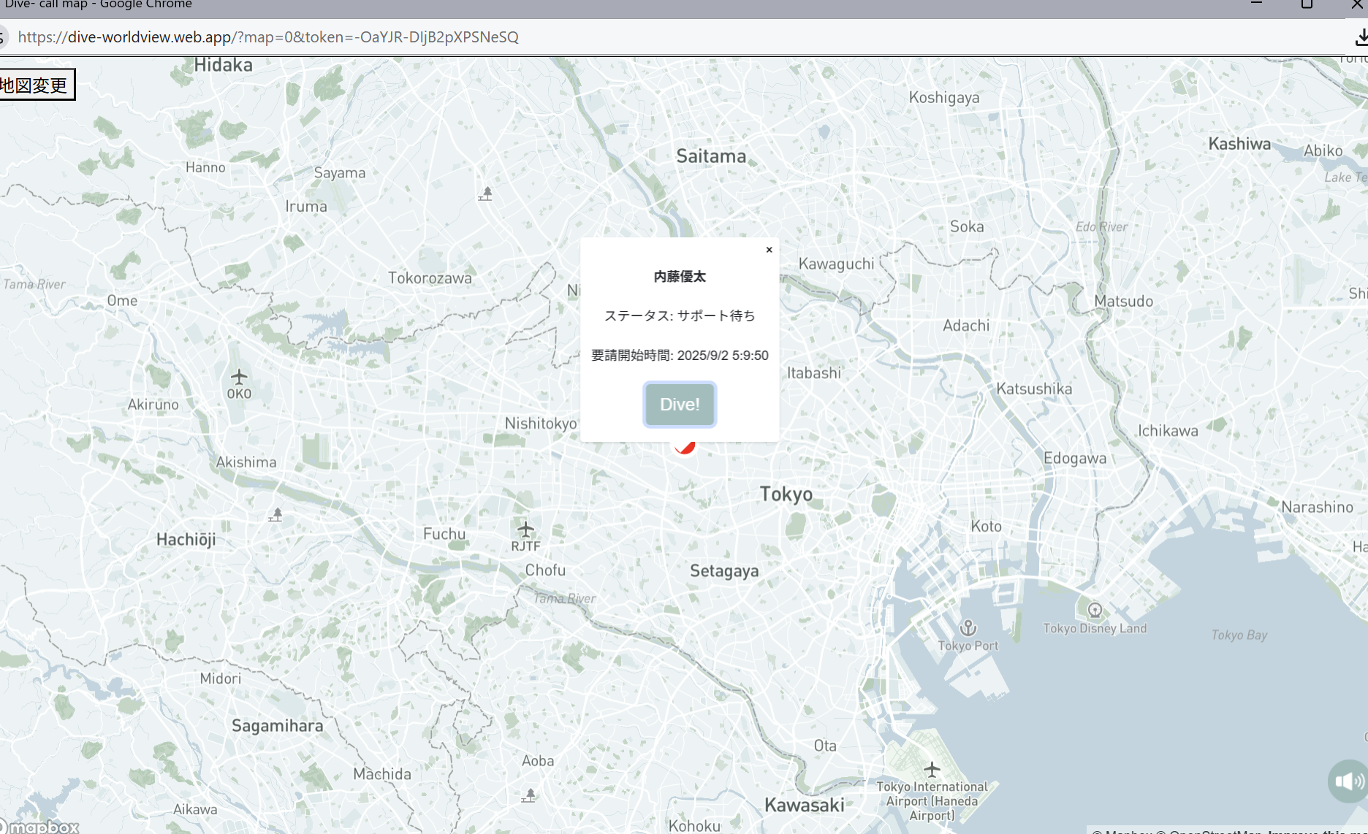Image resolution: width=1368 pixels, height=834 pixels.
Task: Click the red location marker below popup
Action: pos(685,447)
